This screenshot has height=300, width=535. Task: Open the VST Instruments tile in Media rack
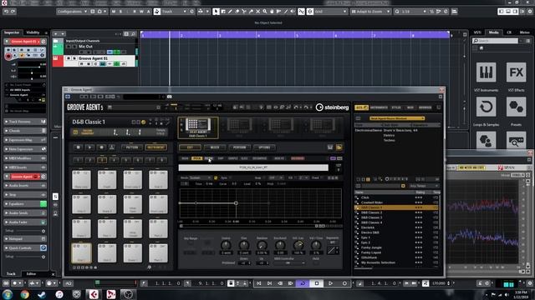point(486,72)
